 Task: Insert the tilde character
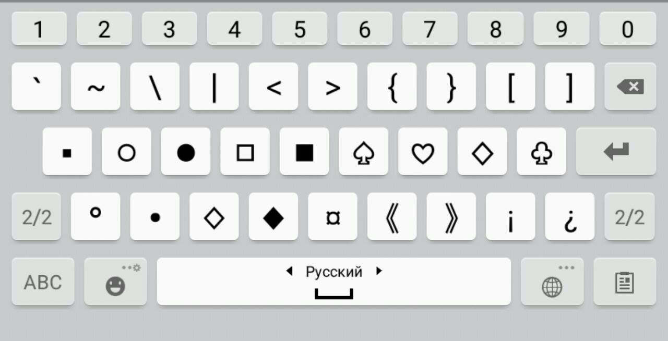[x=96, y=87]
